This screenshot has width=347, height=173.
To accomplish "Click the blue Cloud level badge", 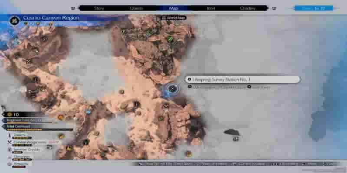I will pos(314,8).
